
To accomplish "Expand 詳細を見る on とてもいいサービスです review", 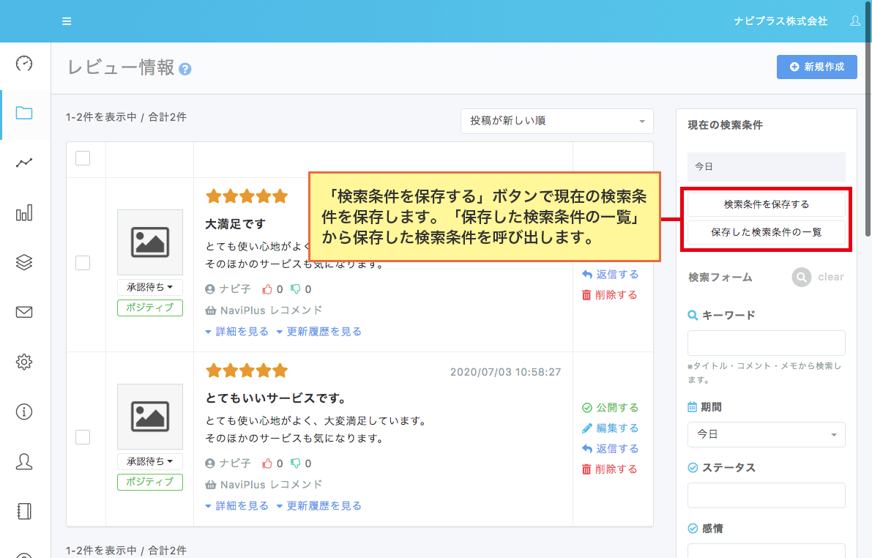I will point(237,506).
